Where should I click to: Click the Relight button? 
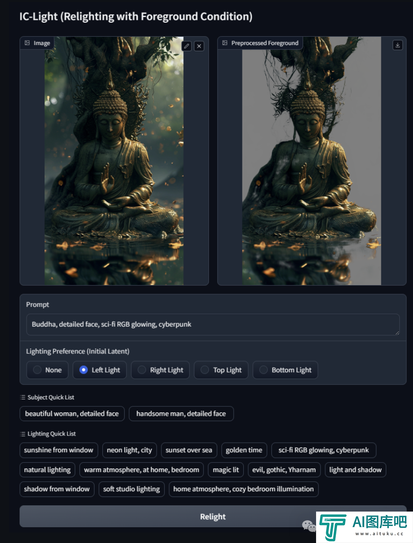pos(213,516)
